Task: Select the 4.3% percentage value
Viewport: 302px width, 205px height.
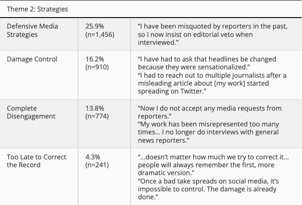Action: 92,156
